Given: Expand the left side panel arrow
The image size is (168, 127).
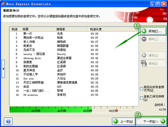Looking at the screenshot, I should [3, 69].
